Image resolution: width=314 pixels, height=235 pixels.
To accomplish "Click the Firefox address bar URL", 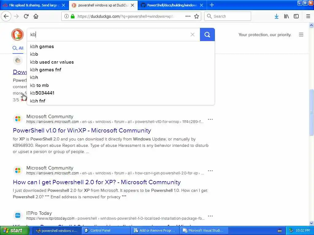I will click(x=125, y=17).
